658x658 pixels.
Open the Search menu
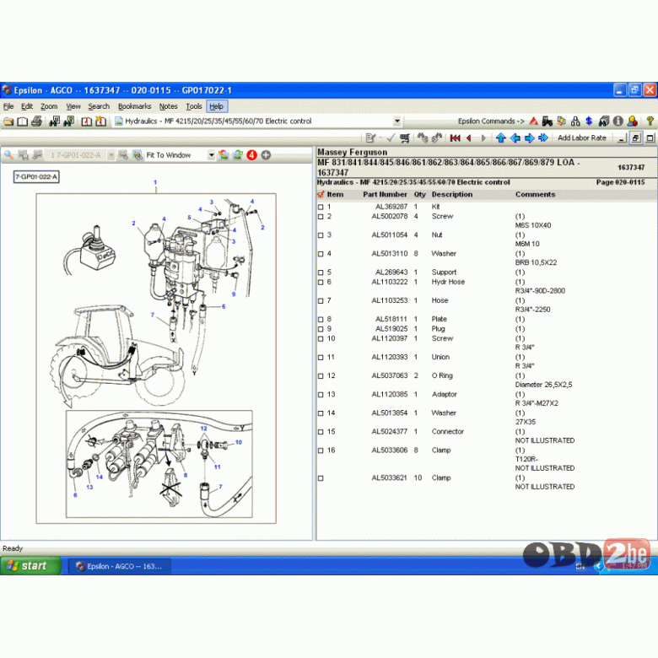click(99, 106)
